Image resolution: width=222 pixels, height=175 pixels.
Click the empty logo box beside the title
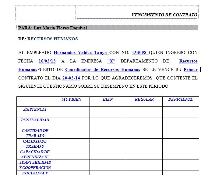[x=45, y=12]
